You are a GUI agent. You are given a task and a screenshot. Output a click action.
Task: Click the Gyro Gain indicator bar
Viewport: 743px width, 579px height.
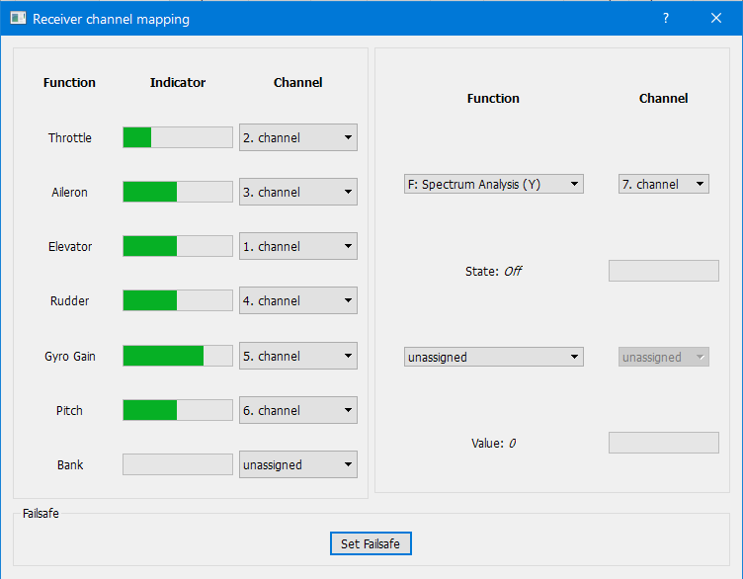click(x=177, y=356)
